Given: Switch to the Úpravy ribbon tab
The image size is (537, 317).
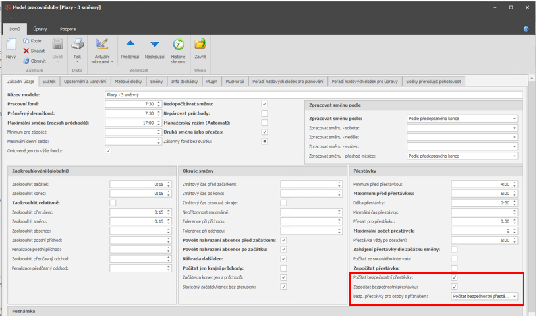Looking at the screenshot, I should pos(40,29).
